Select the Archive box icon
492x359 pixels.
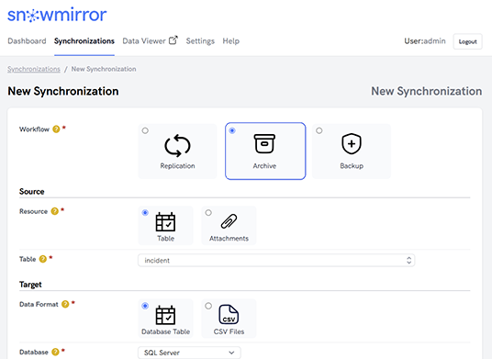pyautogui.click(x=264, y=144)
